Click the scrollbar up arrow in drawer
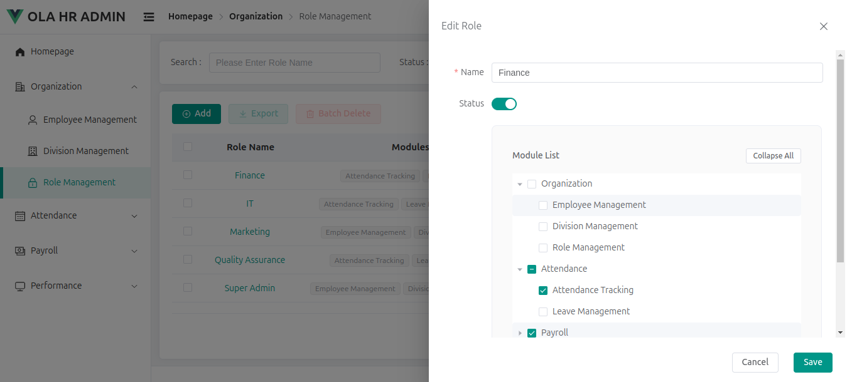This screenshot has height=382, width=852. pyautogui.click(x=840, y=55)
